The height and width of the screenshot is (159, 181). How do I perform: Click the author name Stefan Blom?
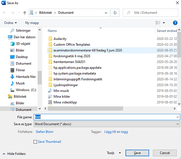pyautogui.click(x=45, y=132)
